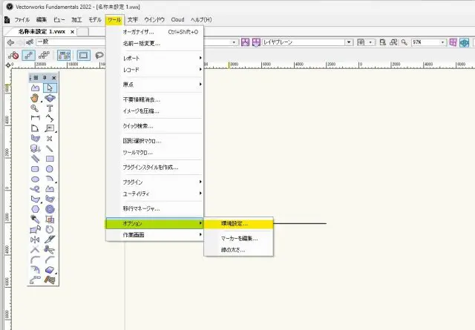
Task: Select the Zoom magnifier tool
Action: pos(35,108)
